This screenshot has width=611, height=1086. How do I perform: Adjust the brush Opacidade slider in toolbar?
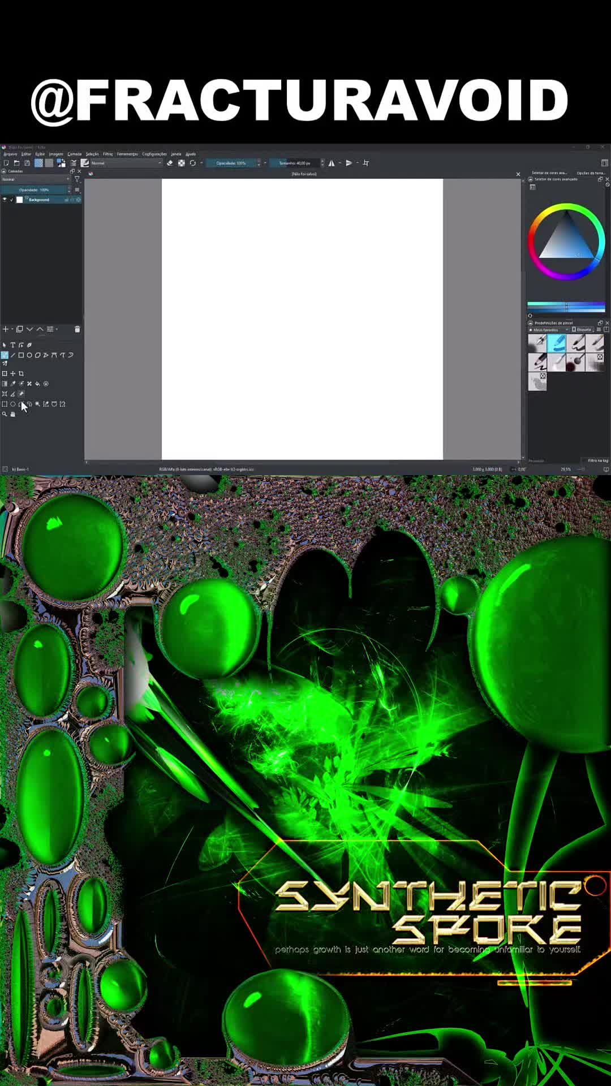click(x=231, y=163)
